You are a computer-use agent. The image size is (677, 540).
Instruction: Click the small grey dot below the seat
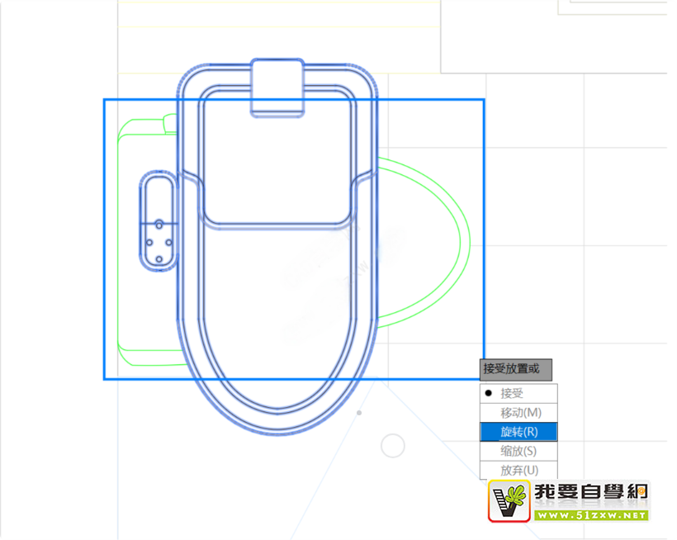pyautogui.click(x=358, y=412)
